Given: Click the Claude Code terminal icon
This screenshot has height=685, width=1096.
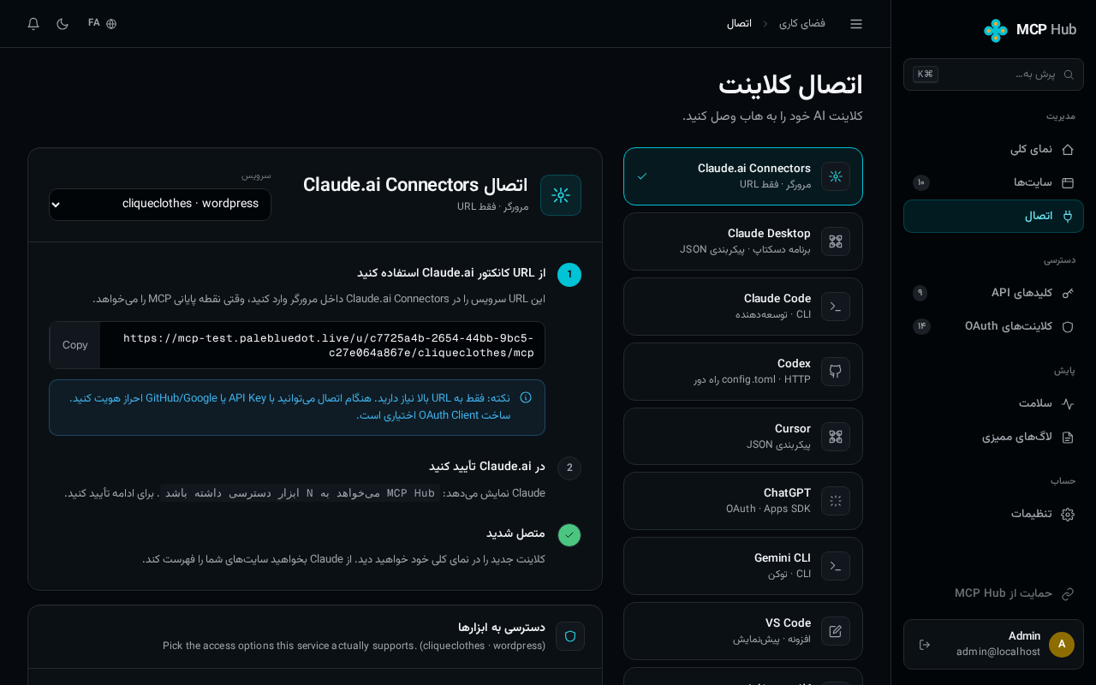Looking at the screenshot, I should click(836, 307).
